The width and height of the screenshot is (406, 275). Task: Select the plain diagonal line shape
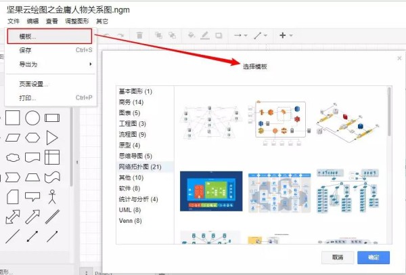(12, 236)
